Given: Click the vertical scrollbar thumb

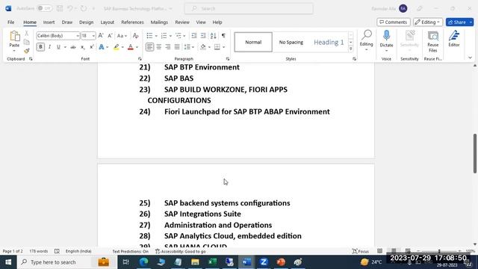Looking at the screenshot, I should click(x=475, y=153).
